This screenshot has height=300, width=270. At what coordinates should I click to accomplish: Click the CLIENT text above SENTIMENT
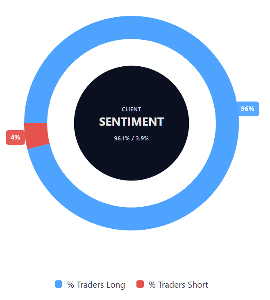pyautogui.click(x=132, y=109)
